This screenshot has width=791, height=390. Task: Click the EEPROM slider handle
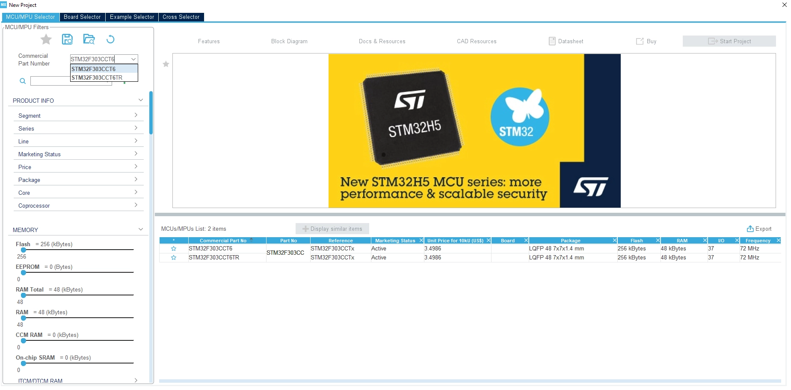pos(24,273)
